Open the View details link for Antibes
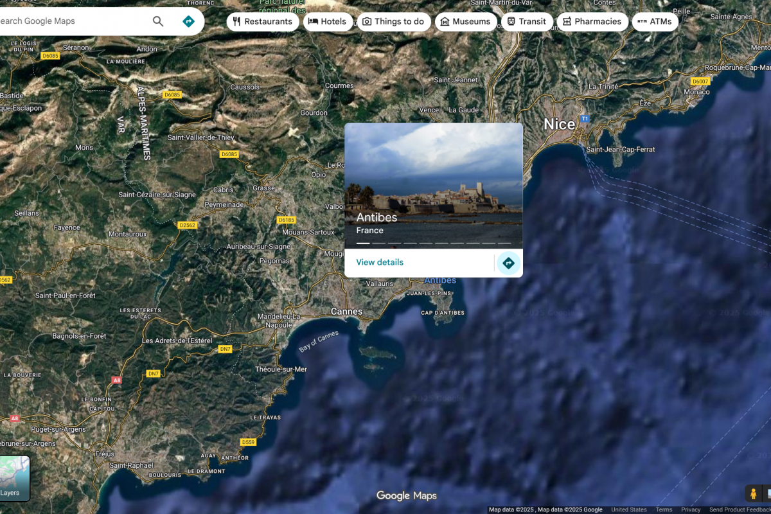This screenshot has height=514, width=771. [380, 262]
